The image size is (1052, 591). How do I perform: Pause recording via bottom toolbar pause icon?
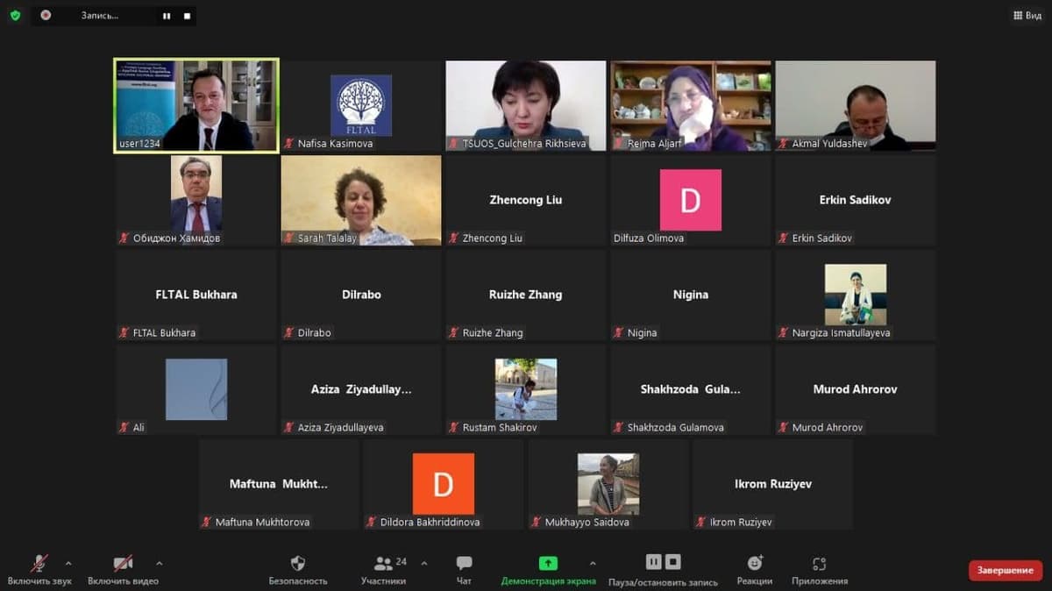click(654, 562)
